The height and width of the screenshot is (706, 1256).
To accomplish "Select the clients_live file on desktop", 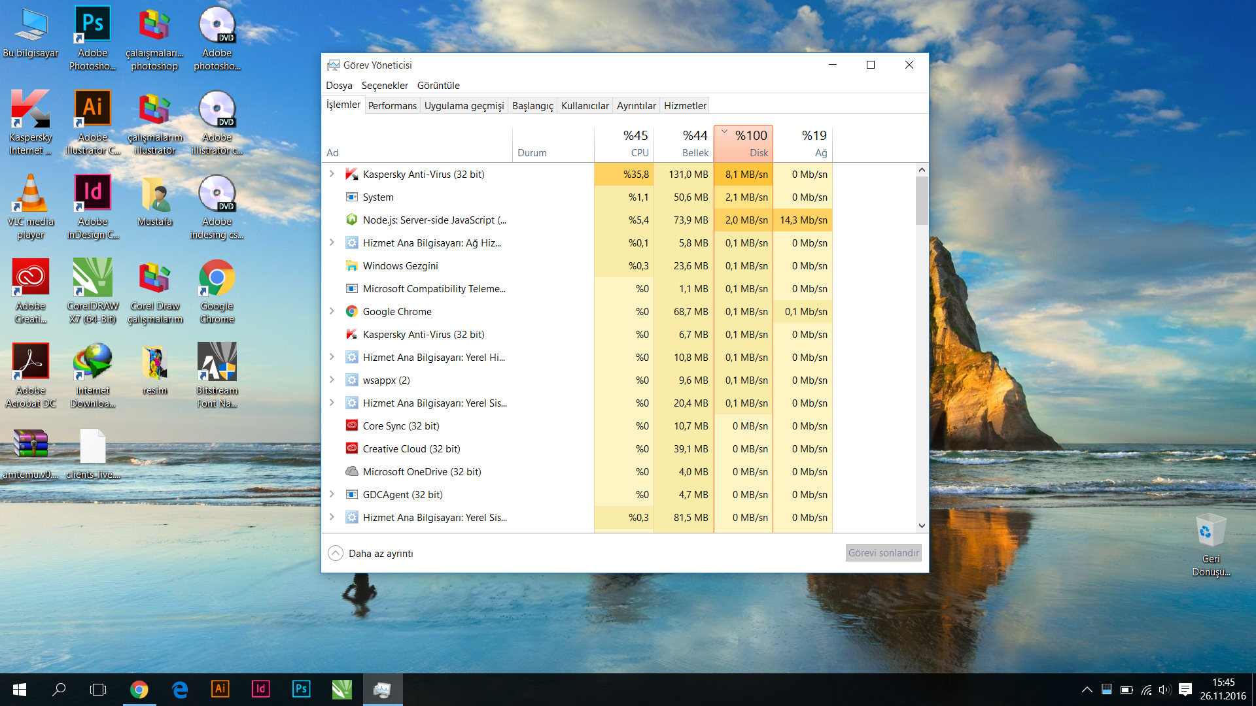I will pyautogui.click(x=92, y=454).
